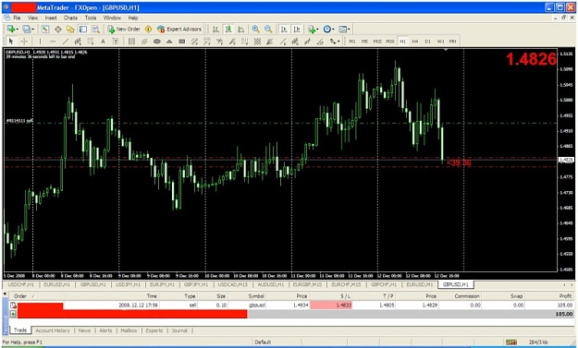Open the Journal terminal tab

[x=179, y=330]
